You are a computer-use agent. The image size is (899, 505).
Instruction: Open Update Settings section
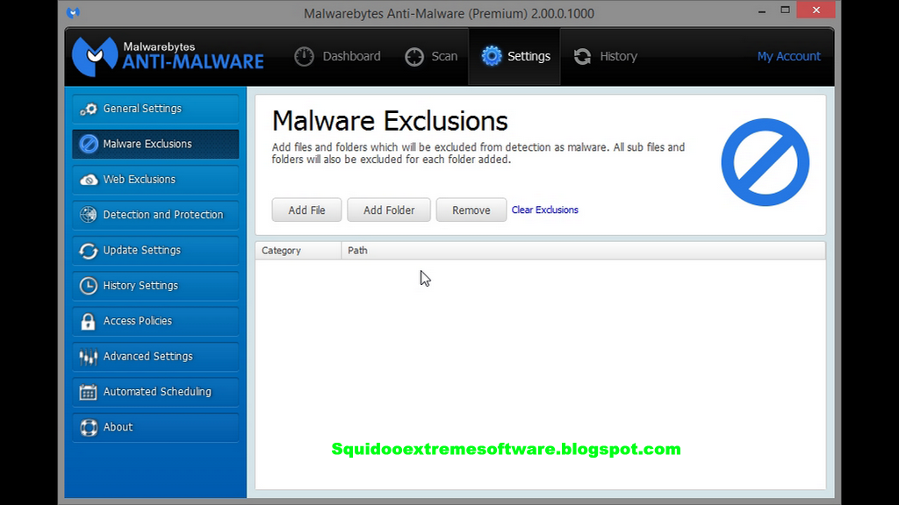coord(155,250)
